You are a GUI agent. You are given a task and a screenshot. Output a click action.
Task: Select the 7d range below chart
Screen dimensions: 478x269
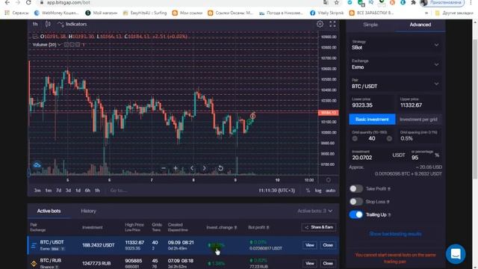pyautogui.click(x=58, y=191)
